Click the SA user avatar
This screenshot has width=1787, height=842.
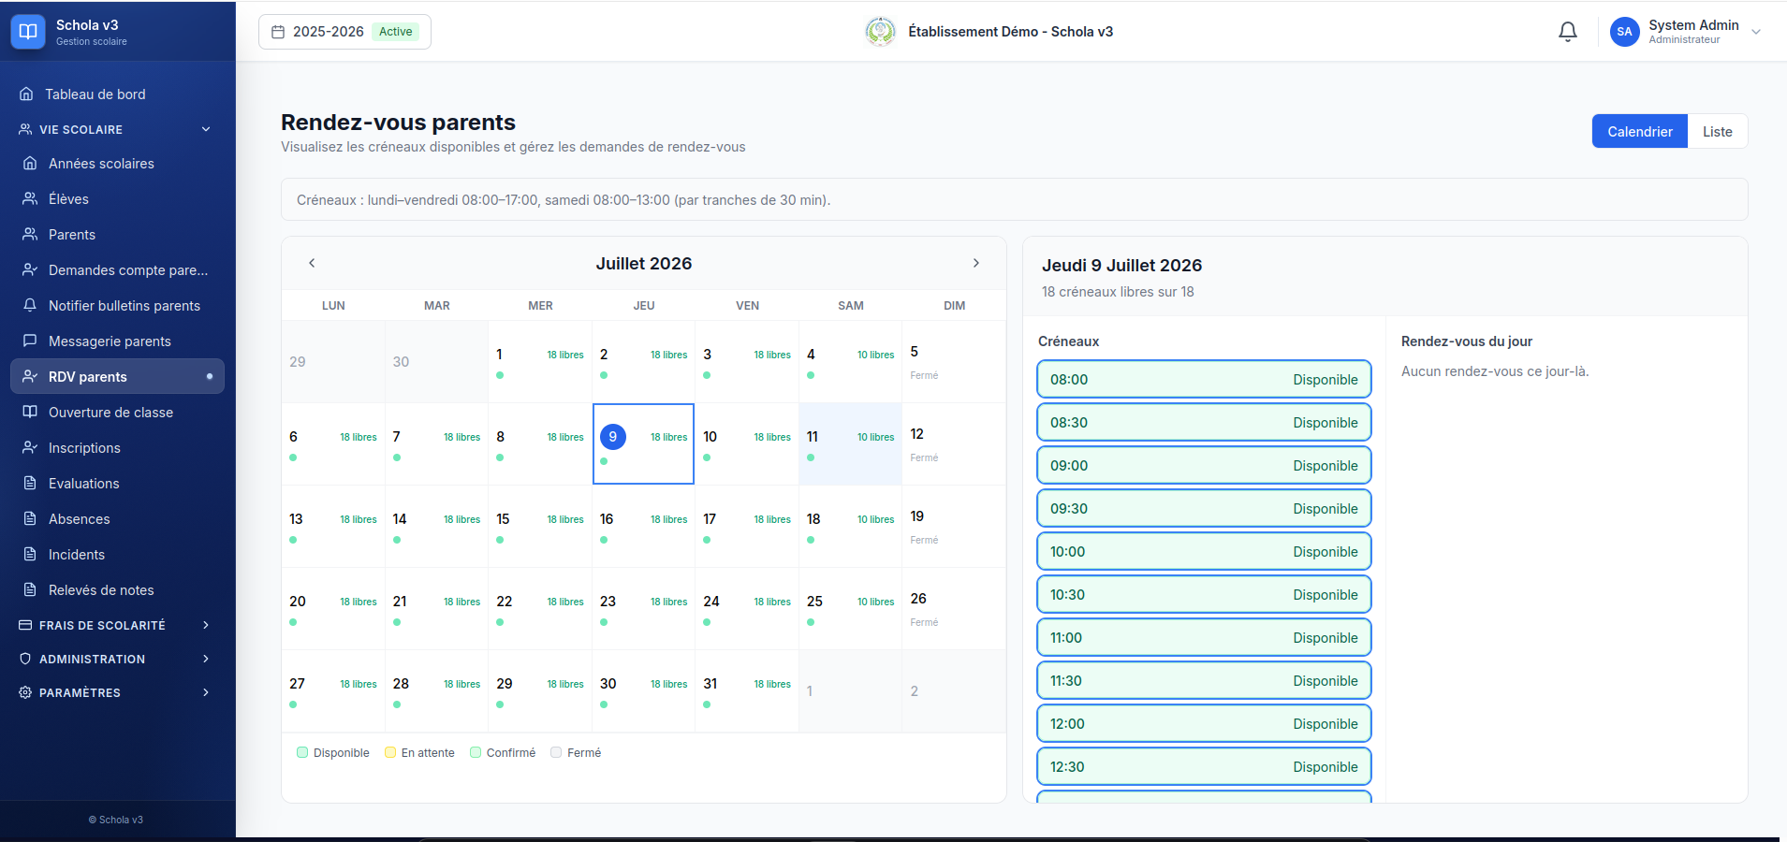pyautogui.click(x=1624, y=32)
